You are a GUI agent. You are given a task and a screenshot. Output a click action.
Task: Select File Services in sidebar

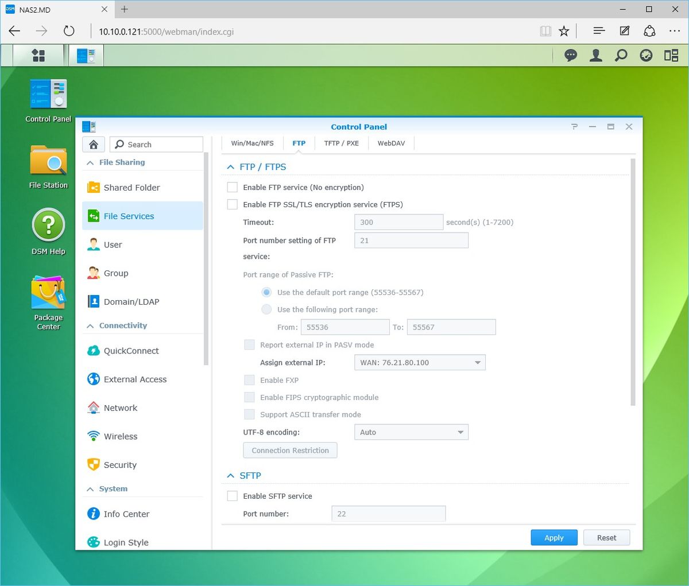point(143,216)
